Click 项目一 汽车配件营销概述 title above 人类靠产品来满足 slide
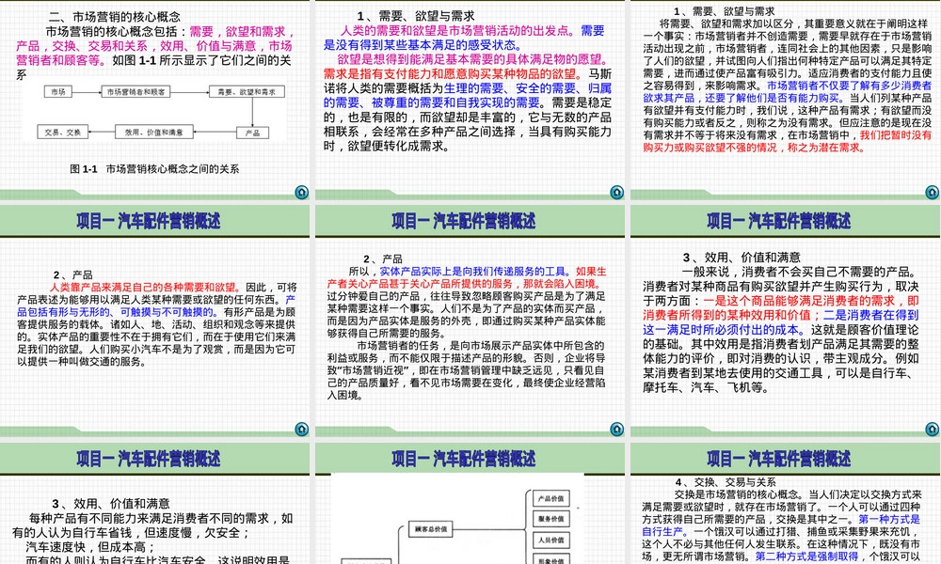 [149, 221]
